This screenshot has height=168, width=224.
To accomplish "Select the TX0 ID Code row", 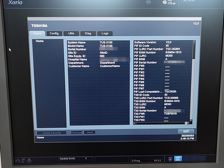I will tap(162, 95).
